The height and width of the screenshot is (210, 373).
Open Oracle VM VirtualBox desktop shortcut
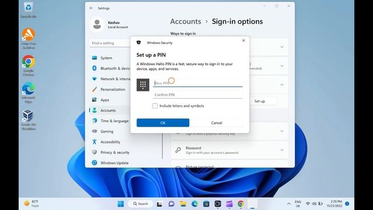pyautogui.click(x=29, y=120)
